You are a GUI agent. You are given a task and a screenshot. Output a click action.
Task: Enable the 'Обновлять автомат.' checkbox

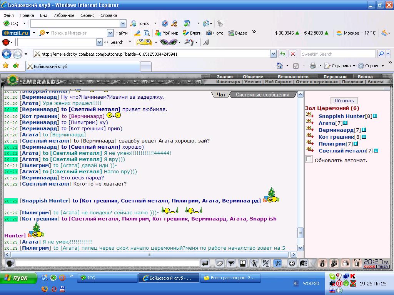coord(309,159)
